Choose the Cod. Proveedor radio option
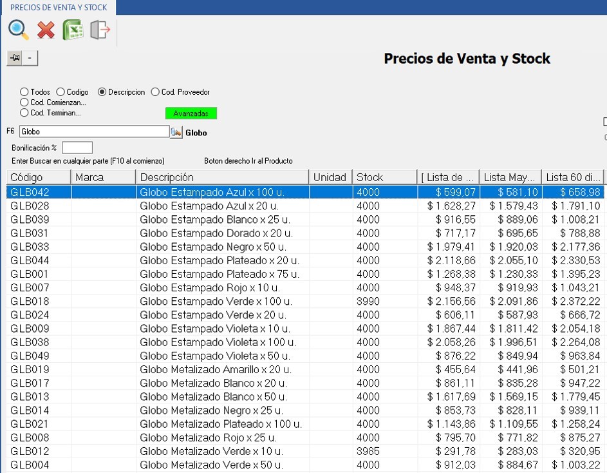 [155, 92]
